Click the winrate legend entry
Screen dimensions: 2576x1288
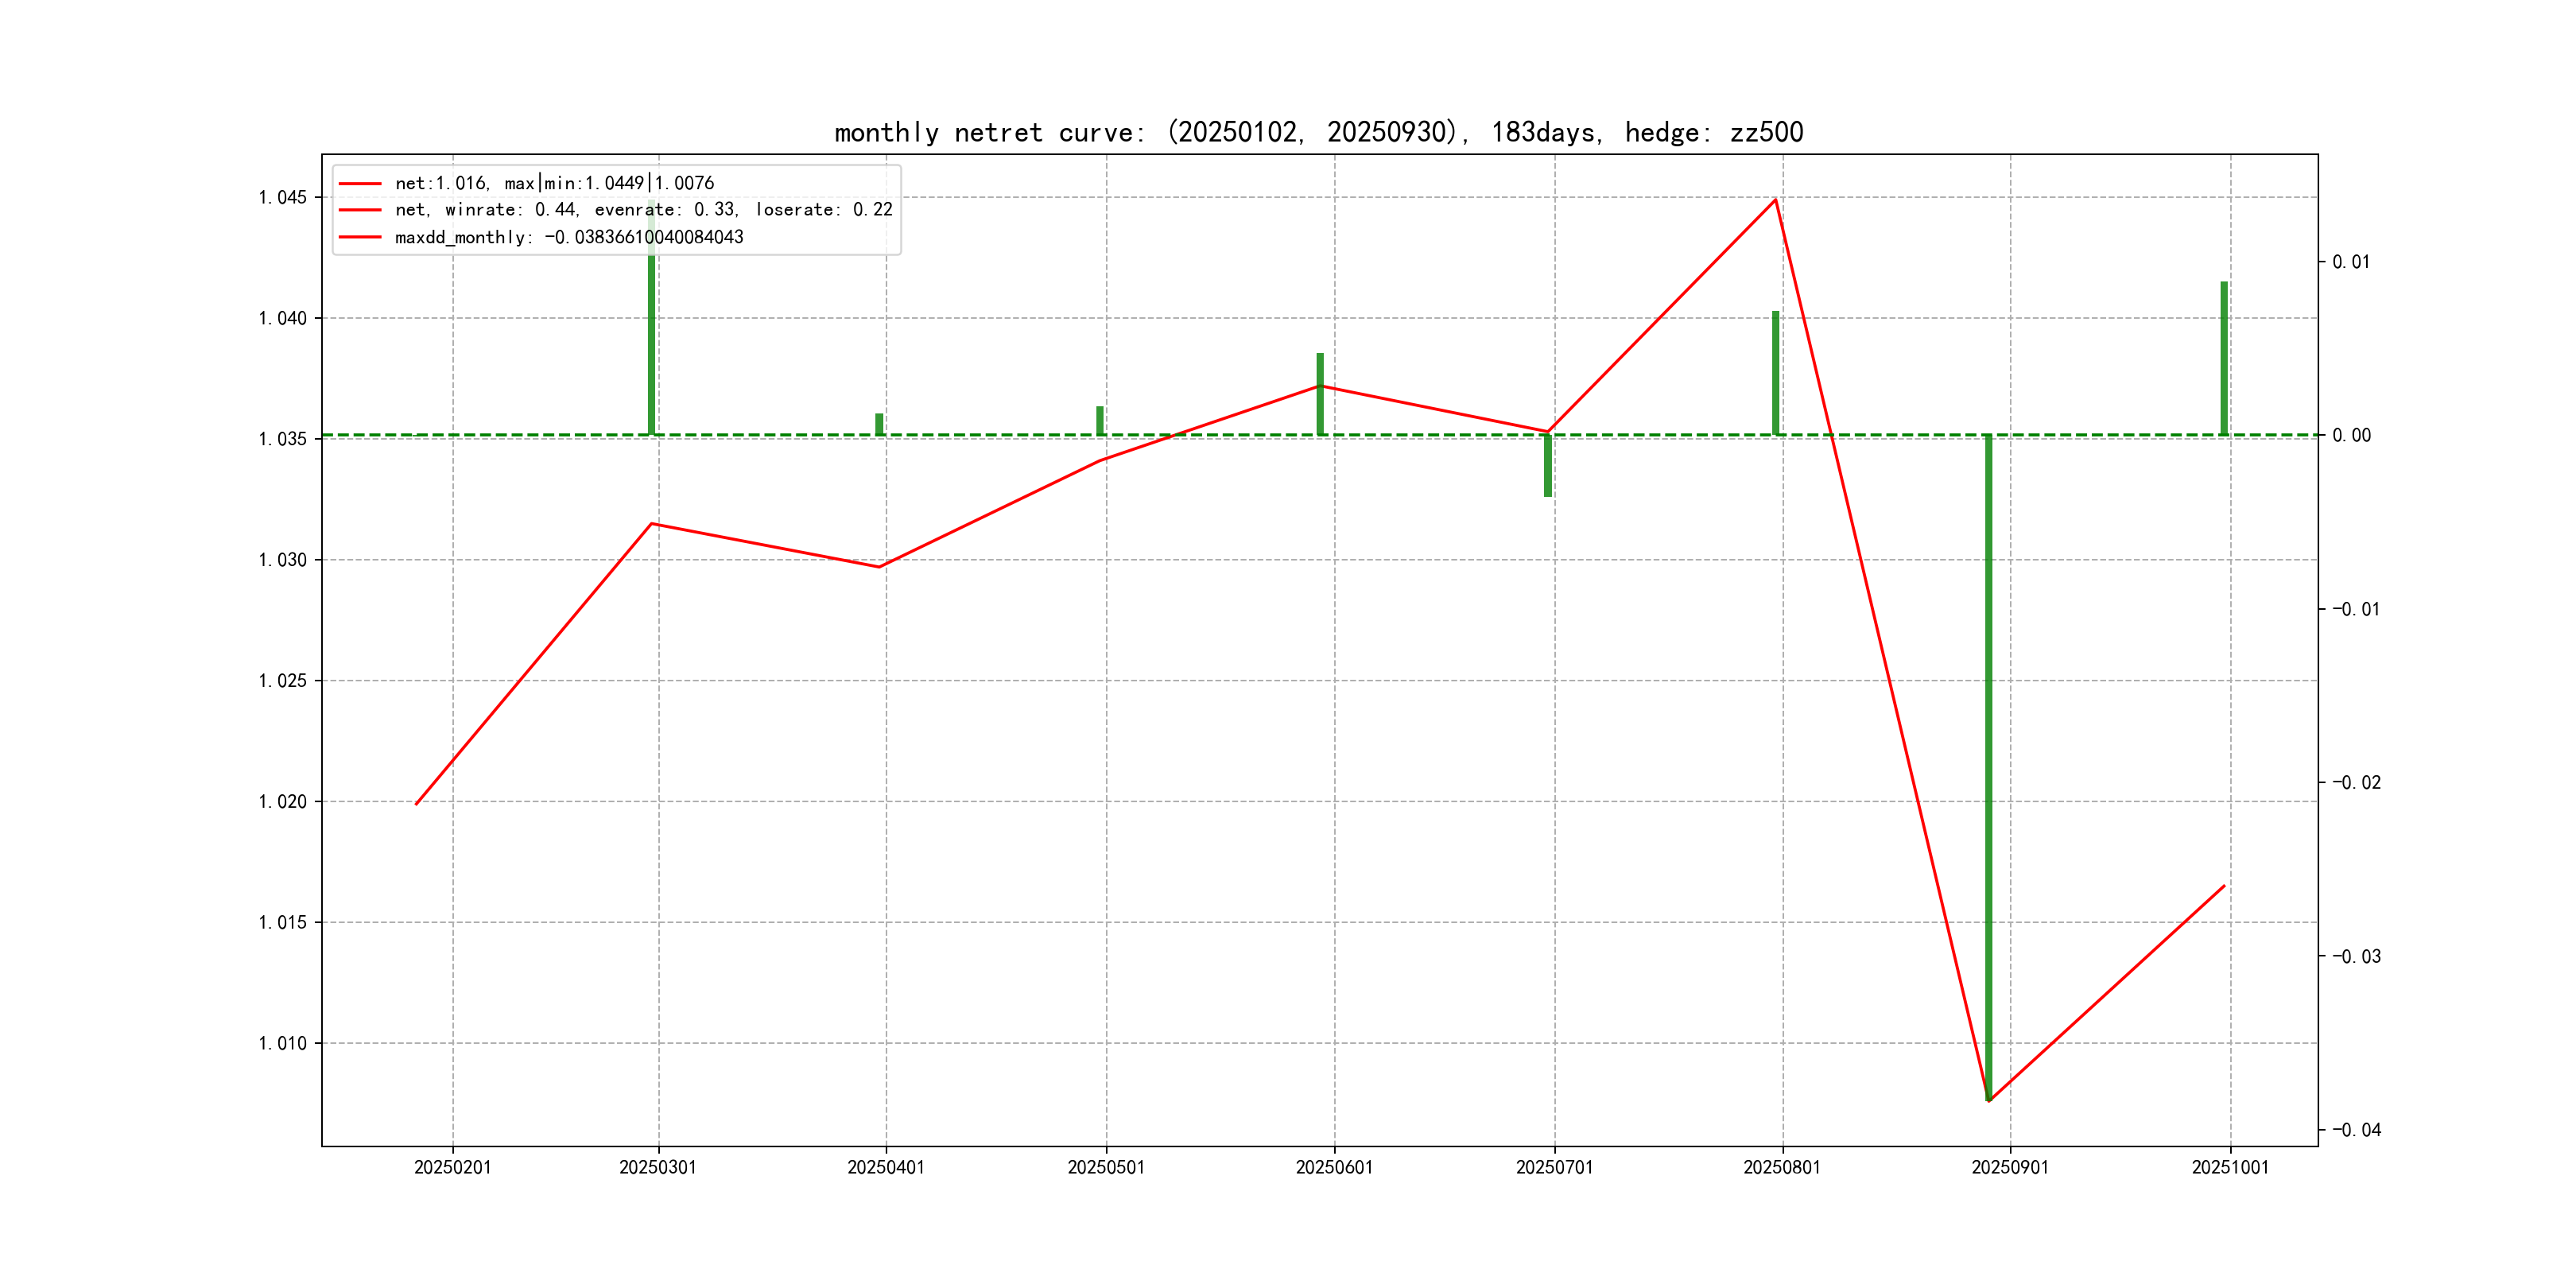coord(643,210)
